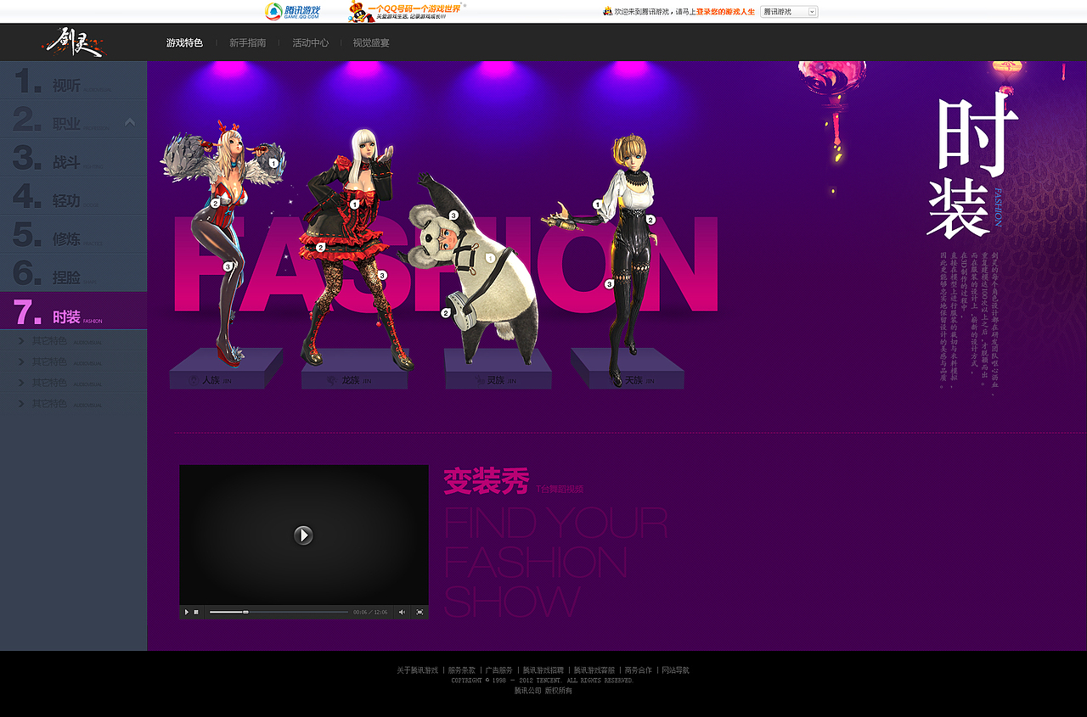1087x717 pixels.
Task: Click the play button in video center
Action: (303, 535)
